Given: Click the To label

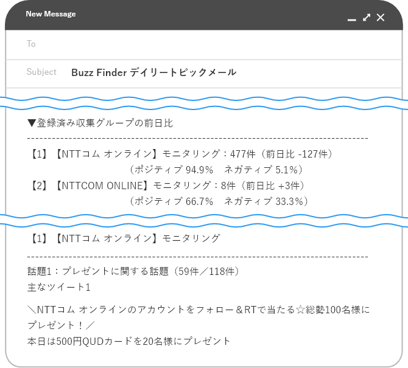Looking at the screenshot, I should tap(31, 44).
